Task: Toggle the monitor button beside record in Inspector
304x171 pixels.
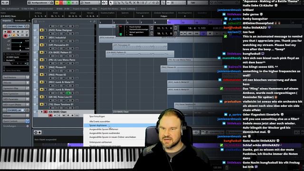Action: click(x=9, y=35)
